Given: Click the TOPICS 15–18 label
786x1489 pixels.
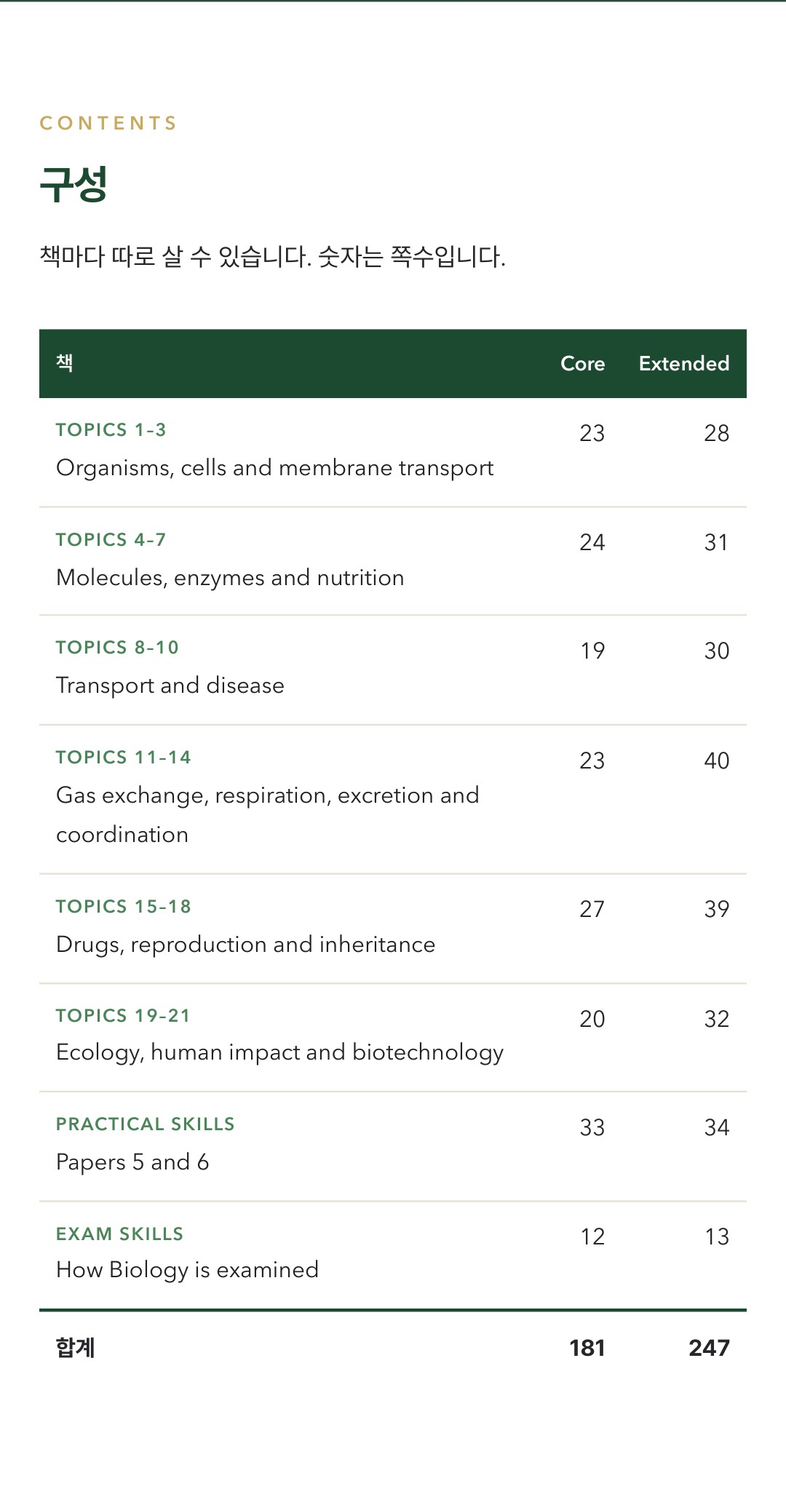Looking at the screenshot, I should click(124, 906).
